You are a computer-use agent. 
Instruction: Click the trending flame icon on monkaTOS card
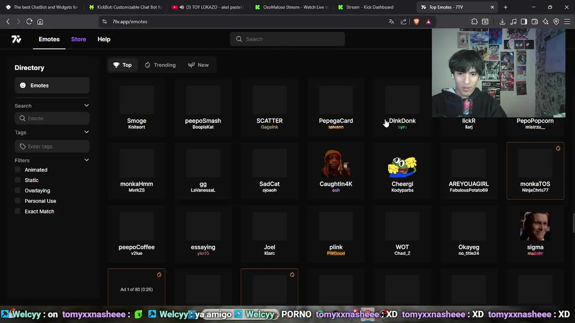click(x=558, y=148)
